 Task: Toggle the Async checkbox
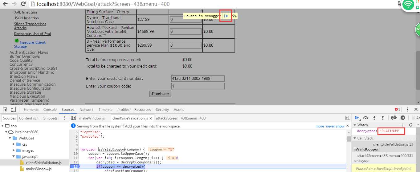click(x=413, y=118)
